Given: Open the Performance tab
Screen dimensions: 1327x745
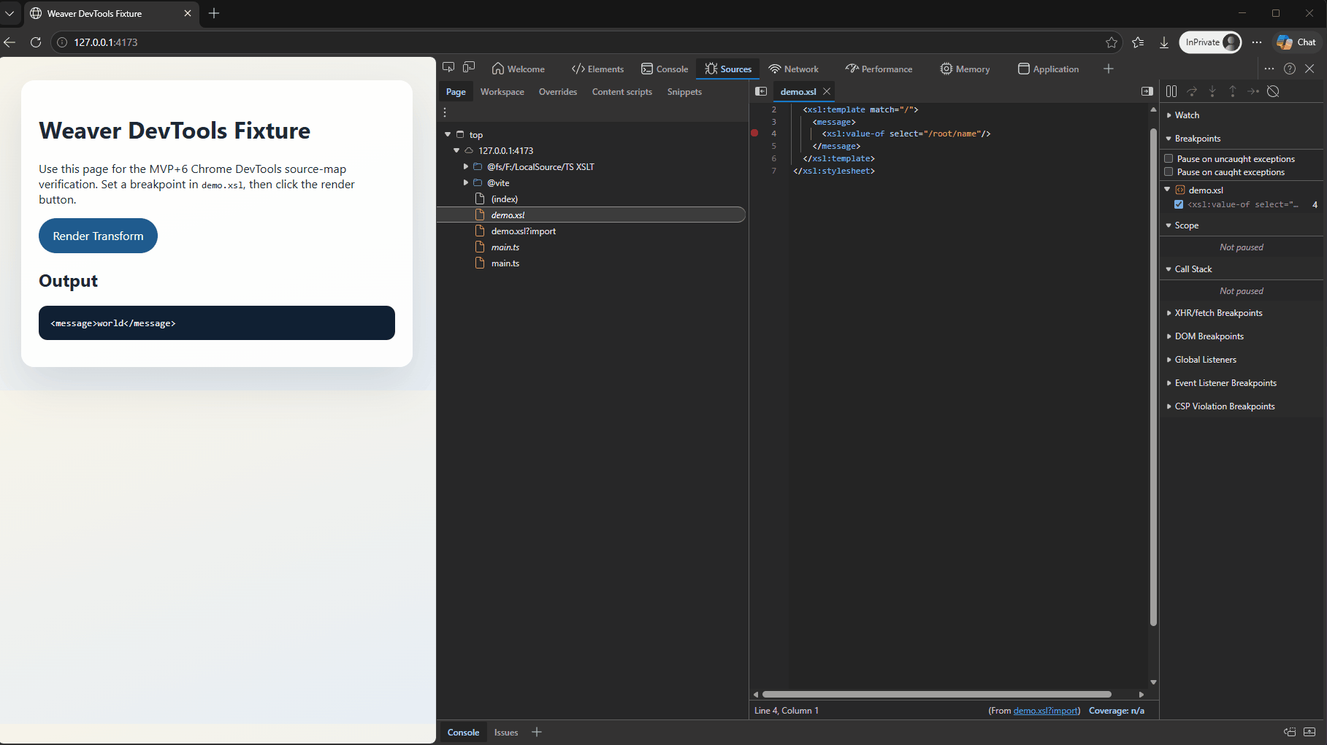Looking at the screenshot, I should pyautogui.click(x=879, y=69).
